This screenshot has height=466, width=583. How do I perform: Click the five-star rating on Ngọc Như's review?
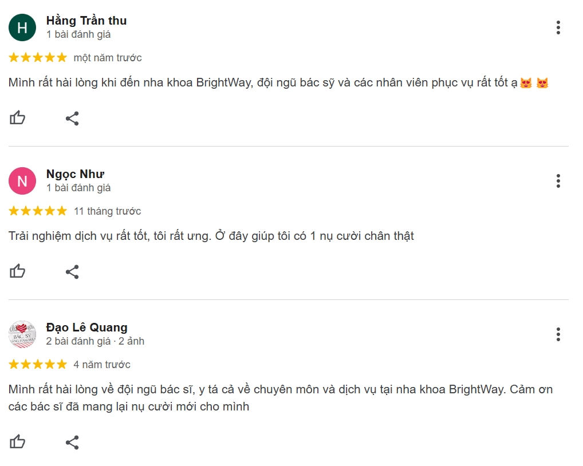pyautogui.click(x=37, y=211)
